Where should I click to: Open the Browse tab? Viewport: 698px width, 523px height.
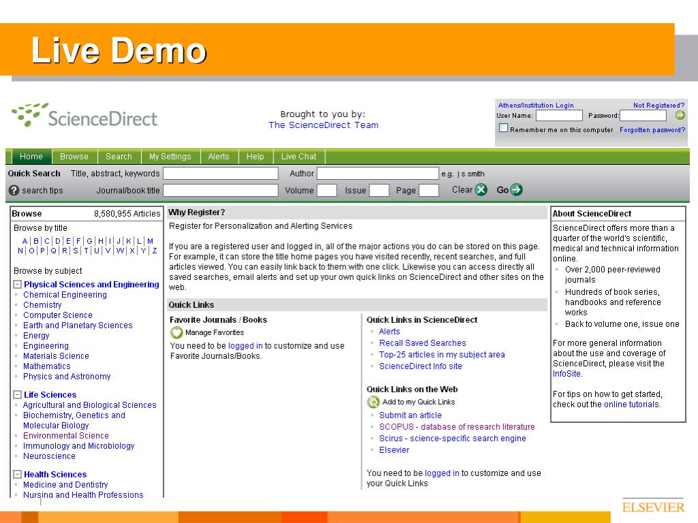pos(74,157)
